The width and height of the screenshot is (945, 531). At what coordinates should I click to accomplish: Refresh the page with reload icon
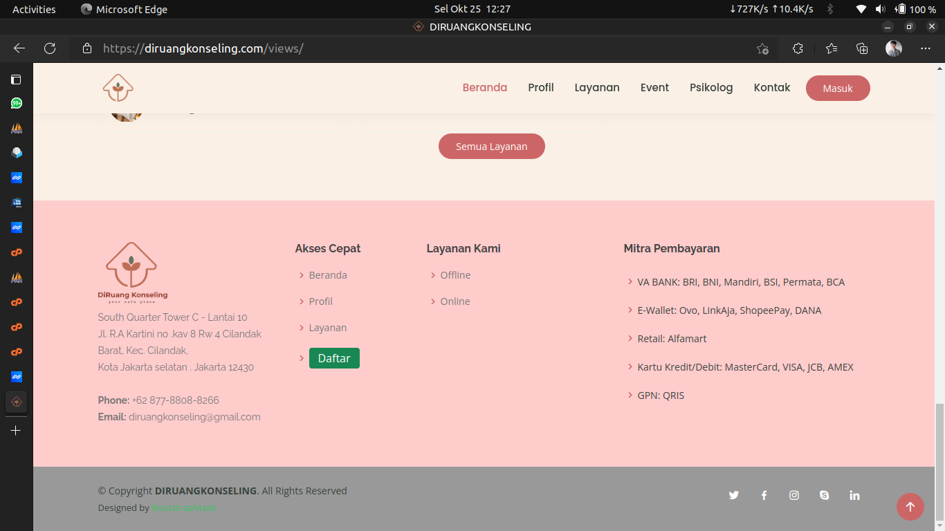click(x=50, y=48)
